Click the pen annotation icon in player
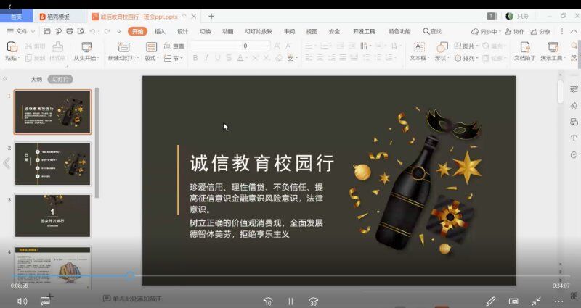The width and height of the screenshot is (581, 308). [491, 301]
